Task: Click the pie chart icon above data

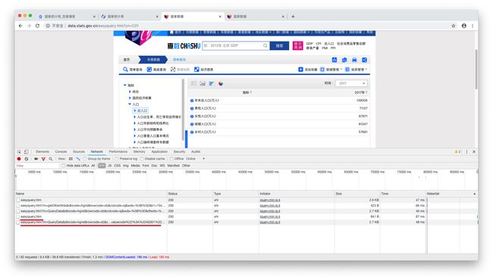Action: [221, 83]
